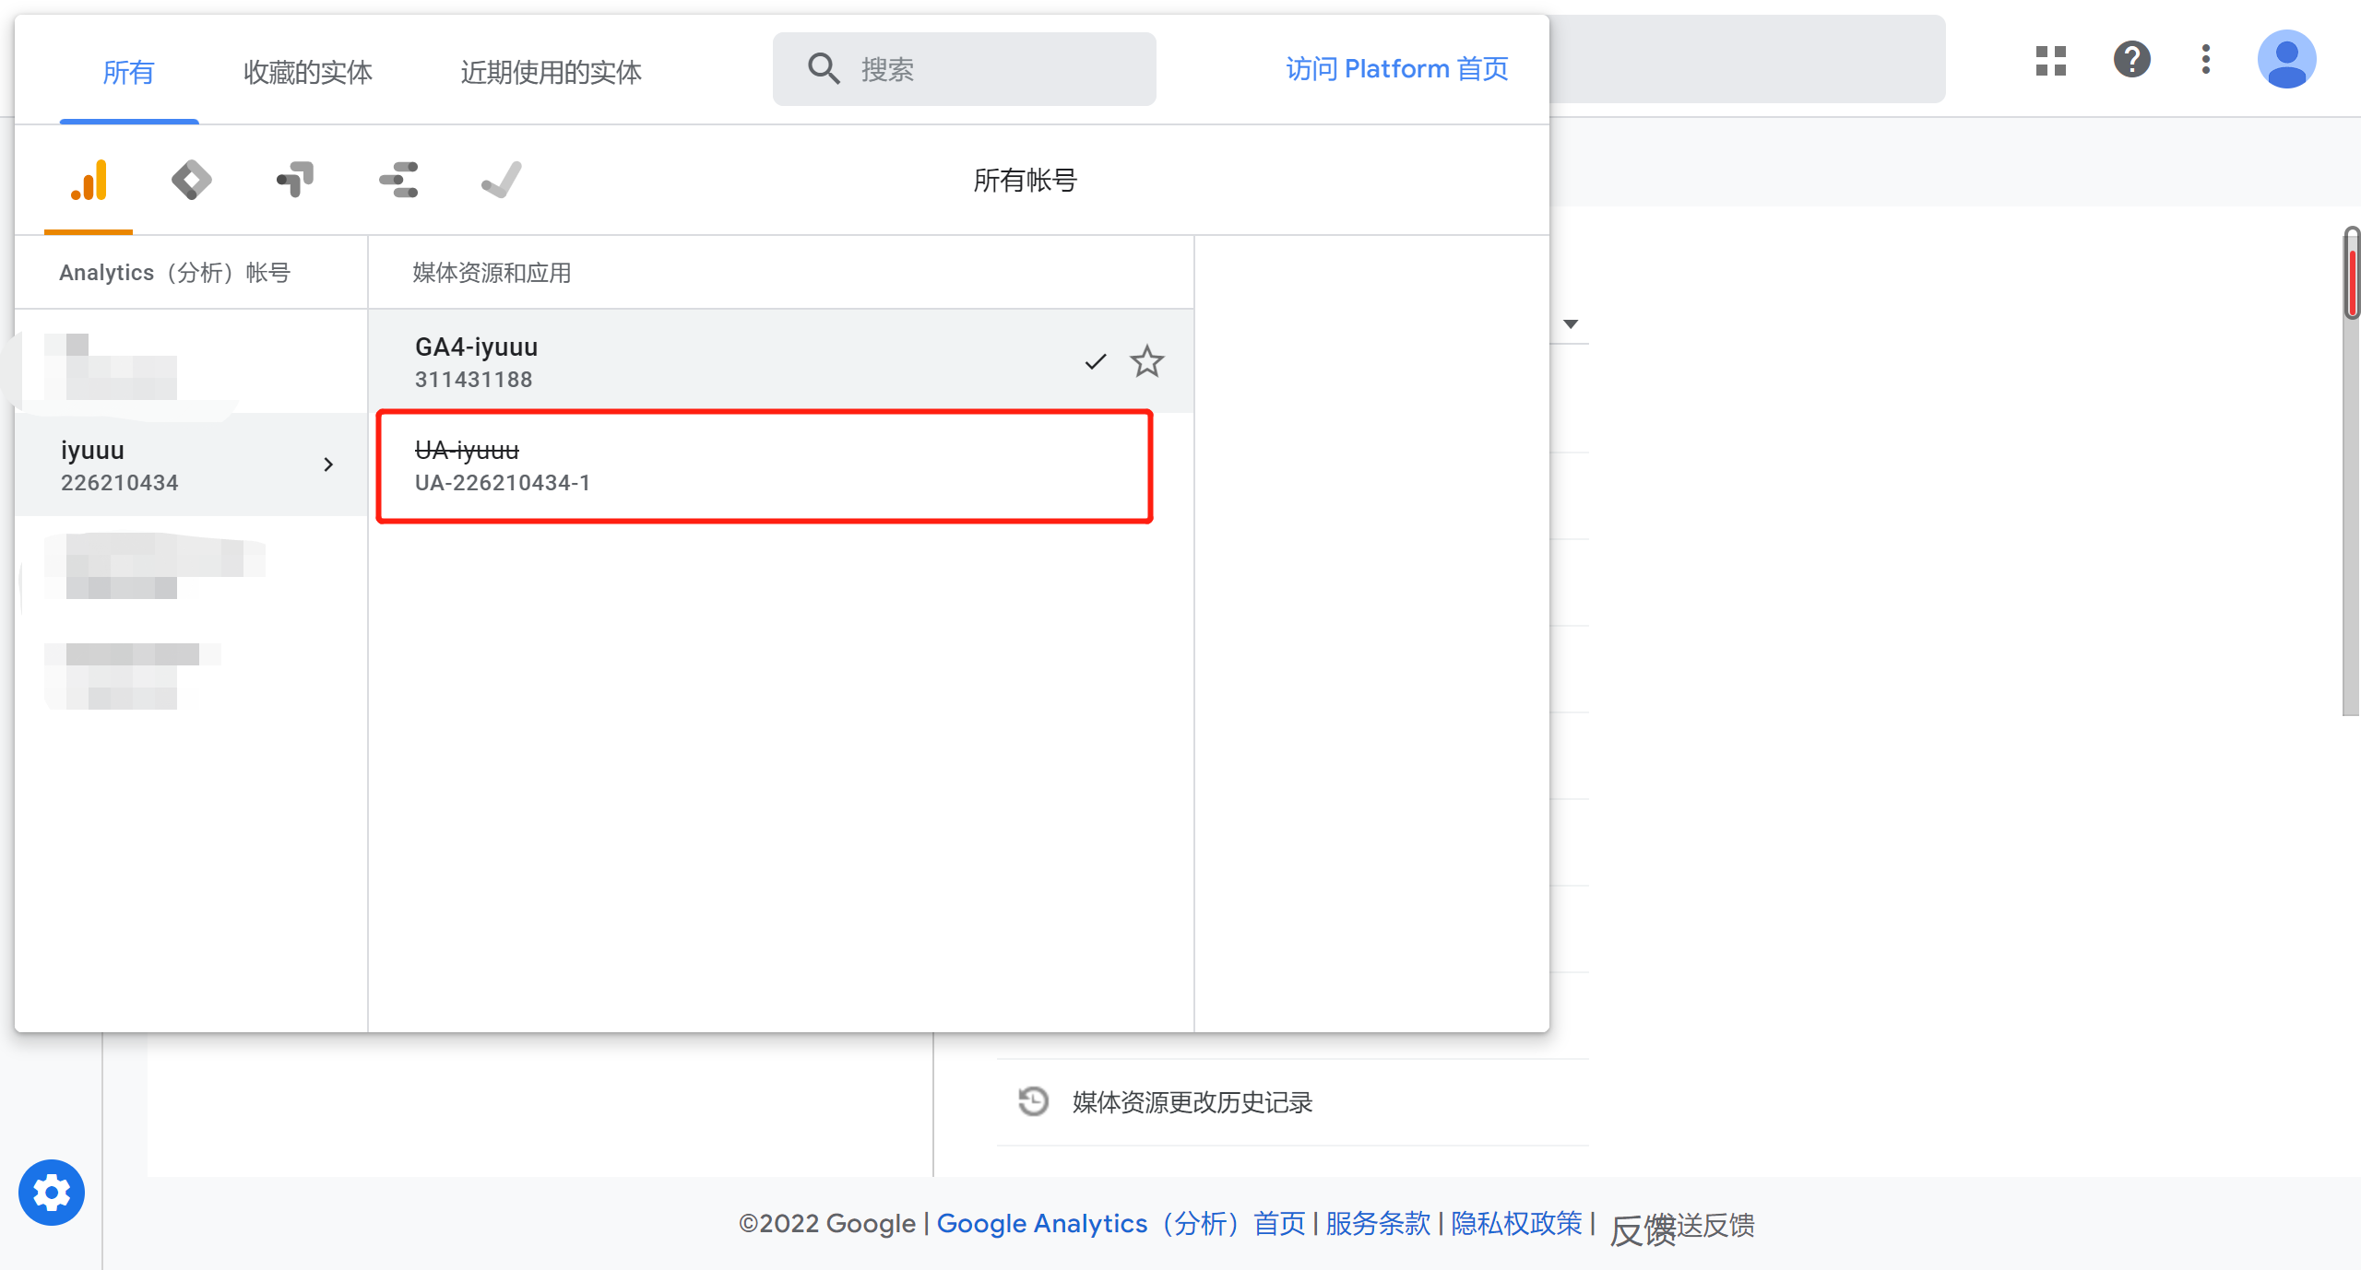Open Help via the question mark icon

coord(2131,59)
